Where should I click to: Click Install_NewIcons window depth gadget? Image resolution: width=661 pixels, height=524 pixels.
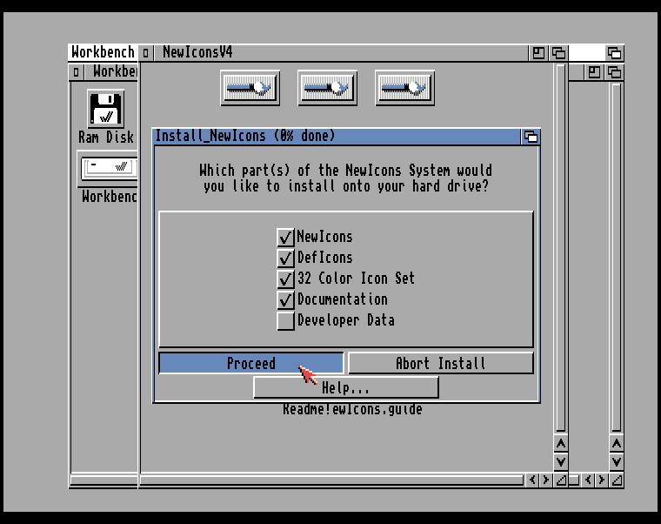pos(530,137)
